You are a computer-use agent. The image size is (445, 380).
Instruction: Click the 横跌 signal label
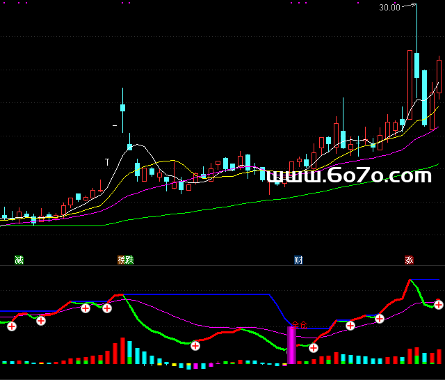tap(125, 260)
